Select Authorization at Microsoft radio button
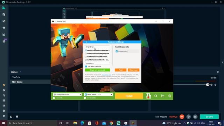Screen dimensions: 224x126 pyautogui.click(x=86, y=57)
